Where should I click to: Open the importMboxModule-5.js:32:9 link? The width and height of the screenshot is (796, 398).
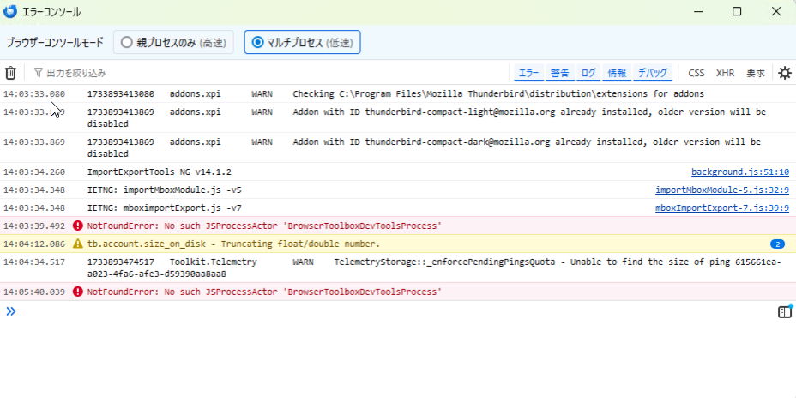(722, 190)
